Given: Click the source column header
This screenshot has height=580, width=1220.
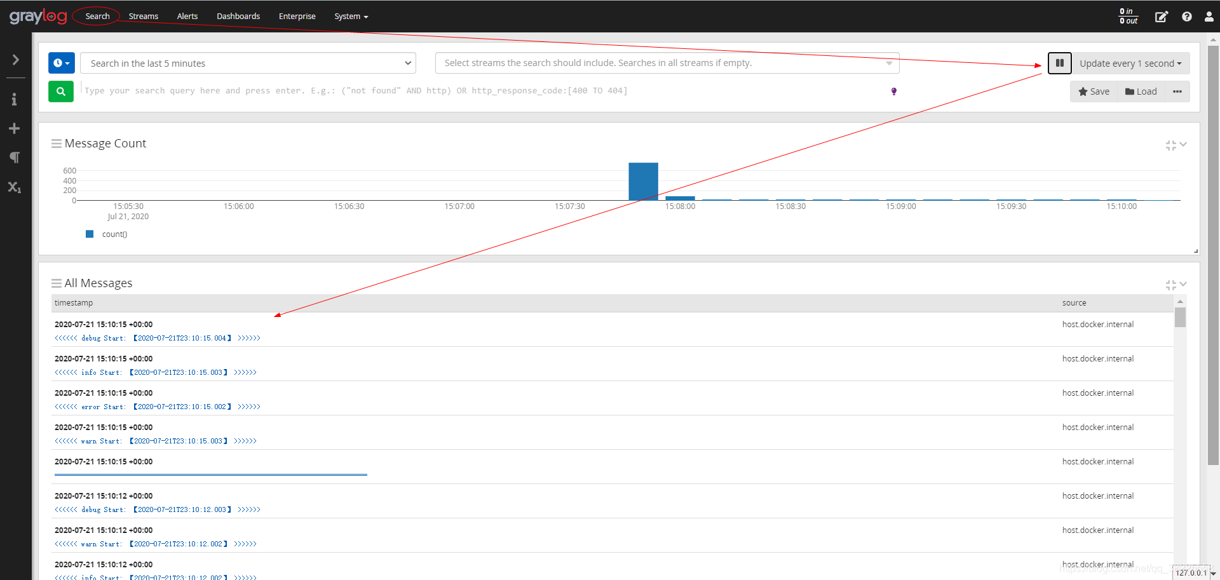Looking at the screenshot, I should (1074, 303).
